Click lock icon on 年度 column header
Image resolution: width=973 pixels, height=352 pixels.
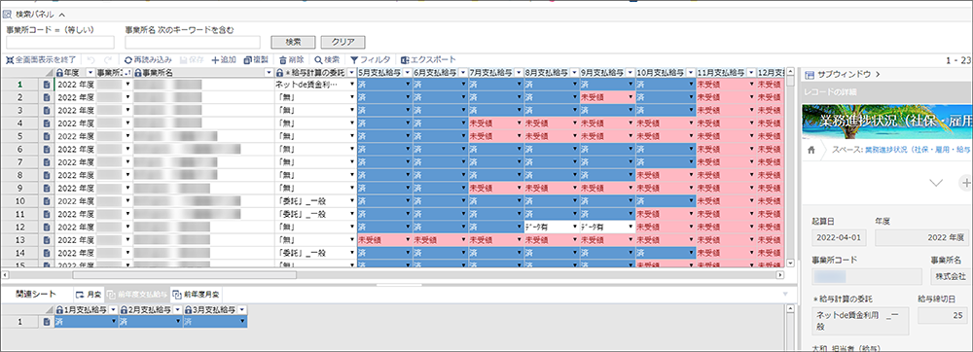pos(59,73)
